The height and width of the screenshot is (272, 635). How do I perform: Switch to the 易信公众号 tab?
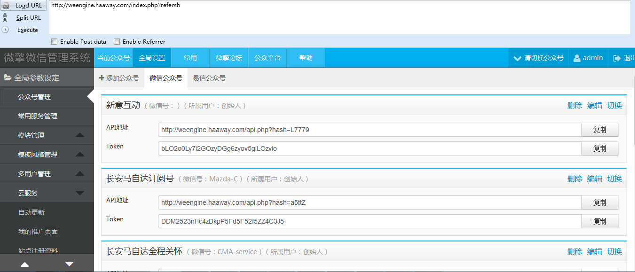[209, 78]
